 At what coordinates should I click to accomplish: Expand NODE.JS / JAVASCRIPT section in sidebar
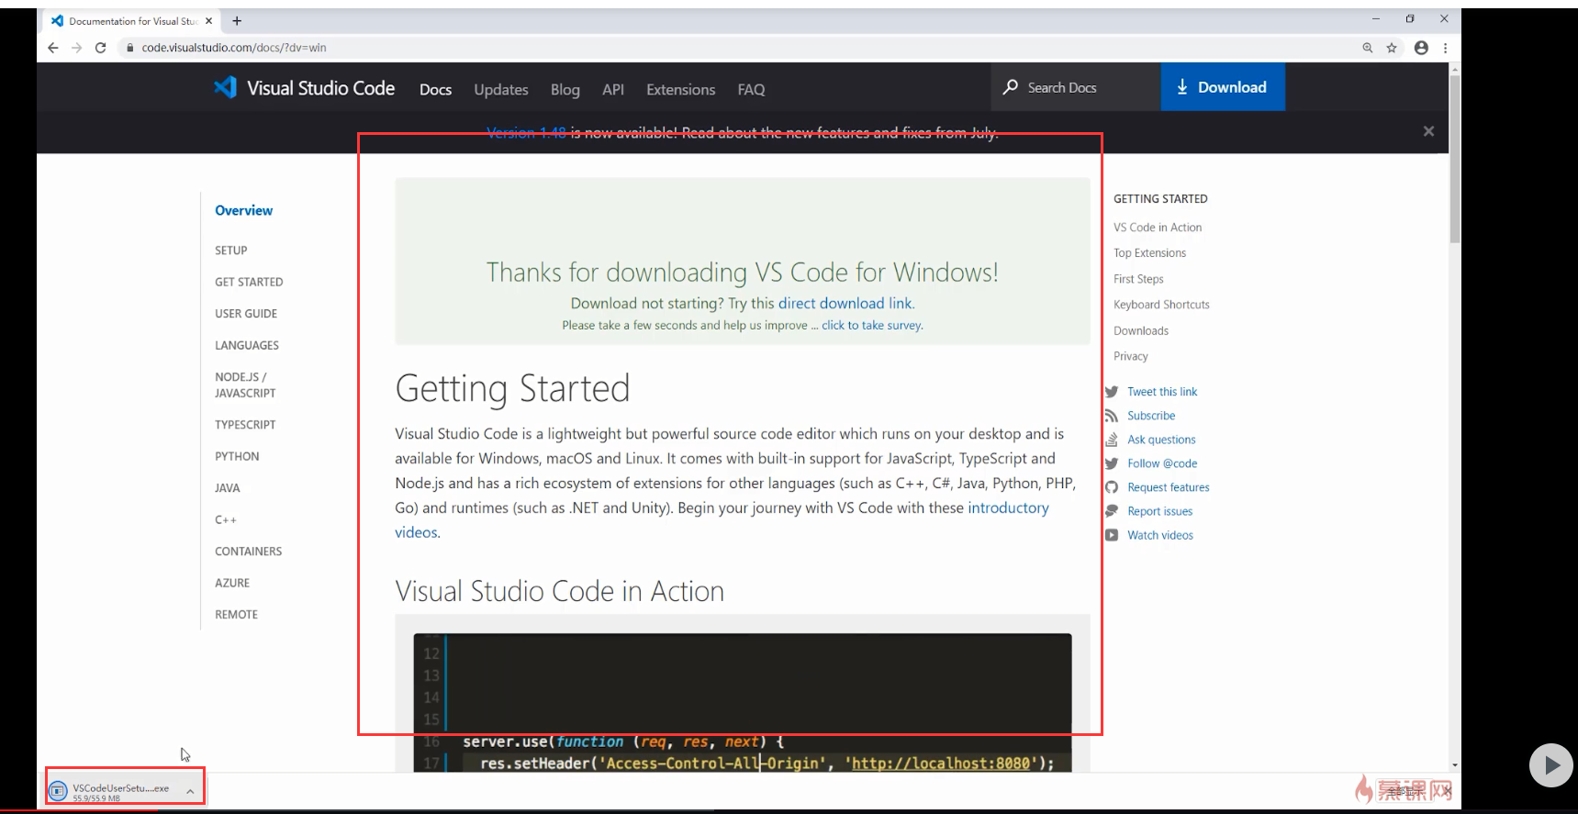[245, 385]
